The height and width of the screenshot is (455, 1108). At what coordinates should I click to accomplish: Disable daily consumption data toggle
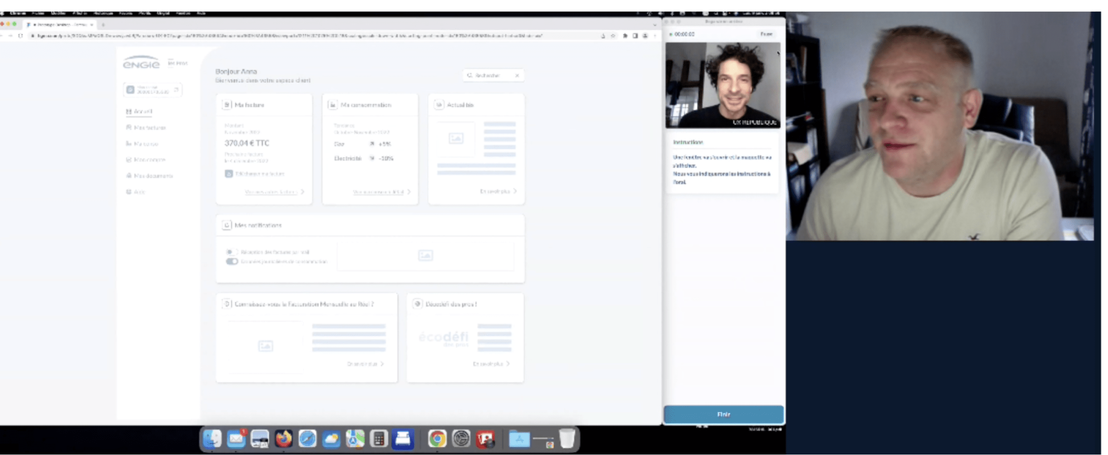232,261
